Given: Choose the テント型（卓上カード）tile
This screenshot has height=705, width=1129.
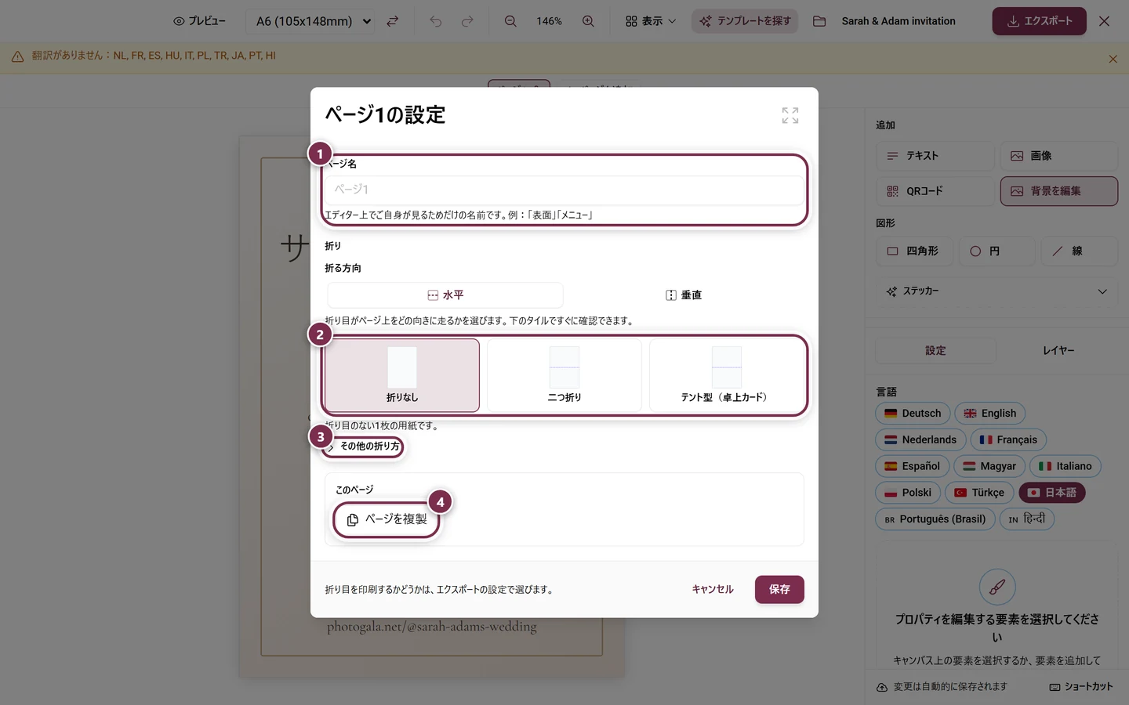Looking at the screenshot, I should click(x=726, y=375).
